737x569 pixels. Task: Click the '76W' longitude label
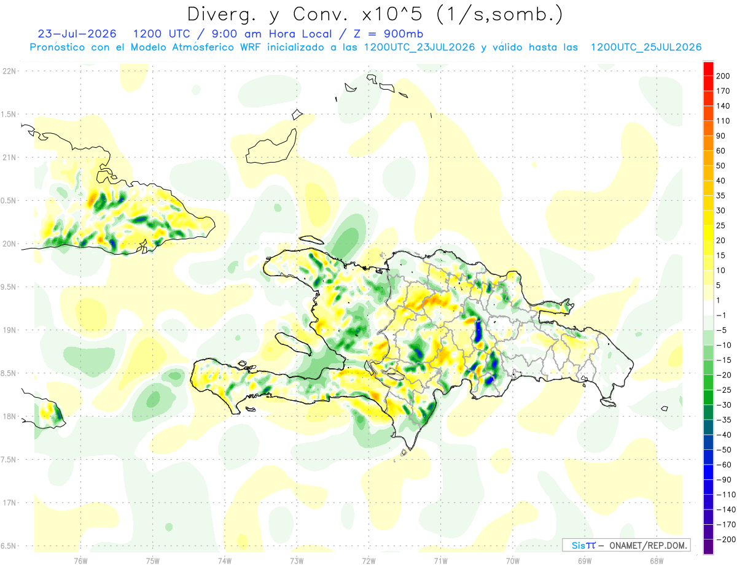click(80, 561)
